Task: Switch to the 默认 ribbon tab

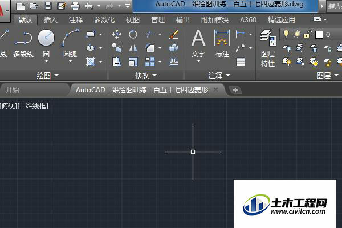Action: [x=26, y=19]
